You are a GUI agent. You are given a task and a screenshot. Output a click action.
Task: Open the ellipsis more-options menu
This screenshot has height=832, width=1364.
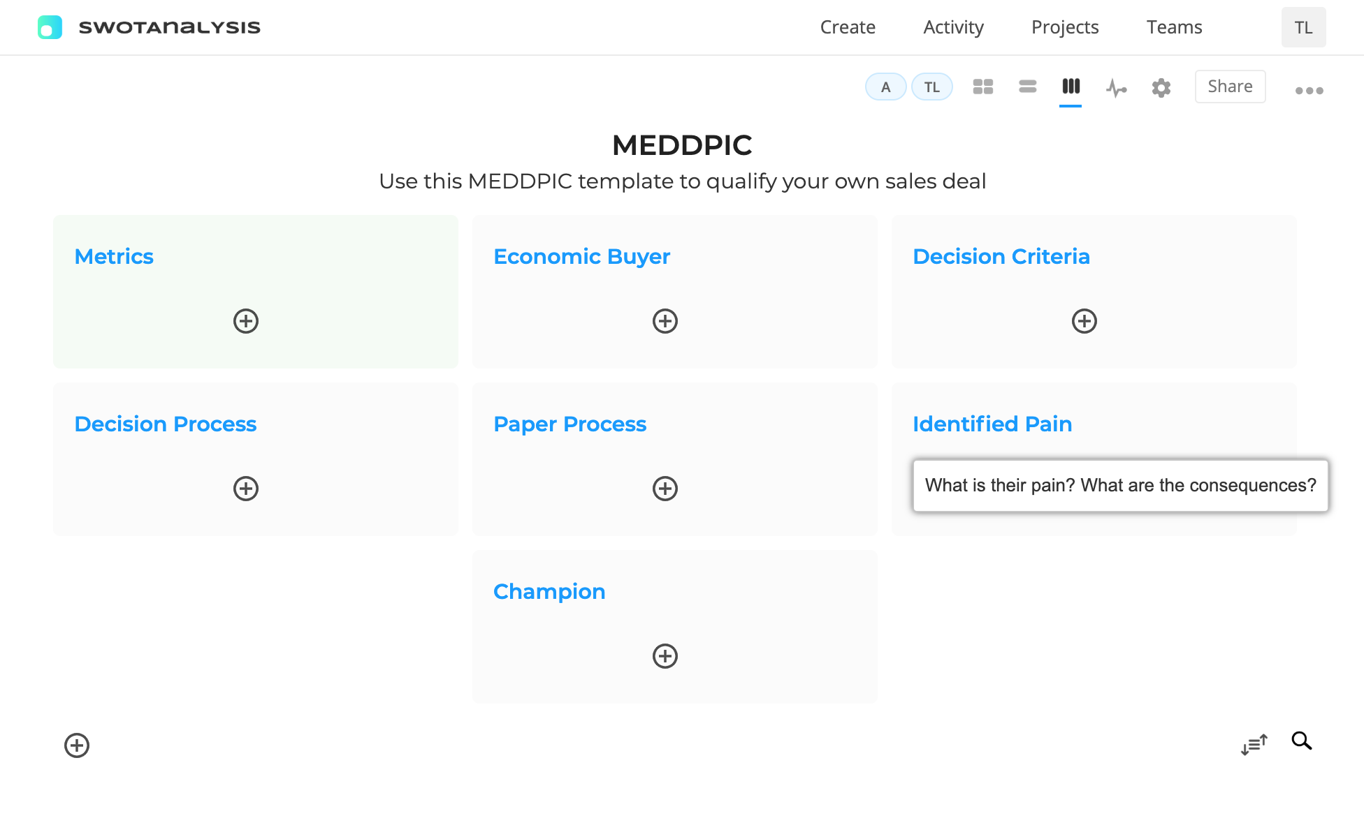coord(1308,89)
